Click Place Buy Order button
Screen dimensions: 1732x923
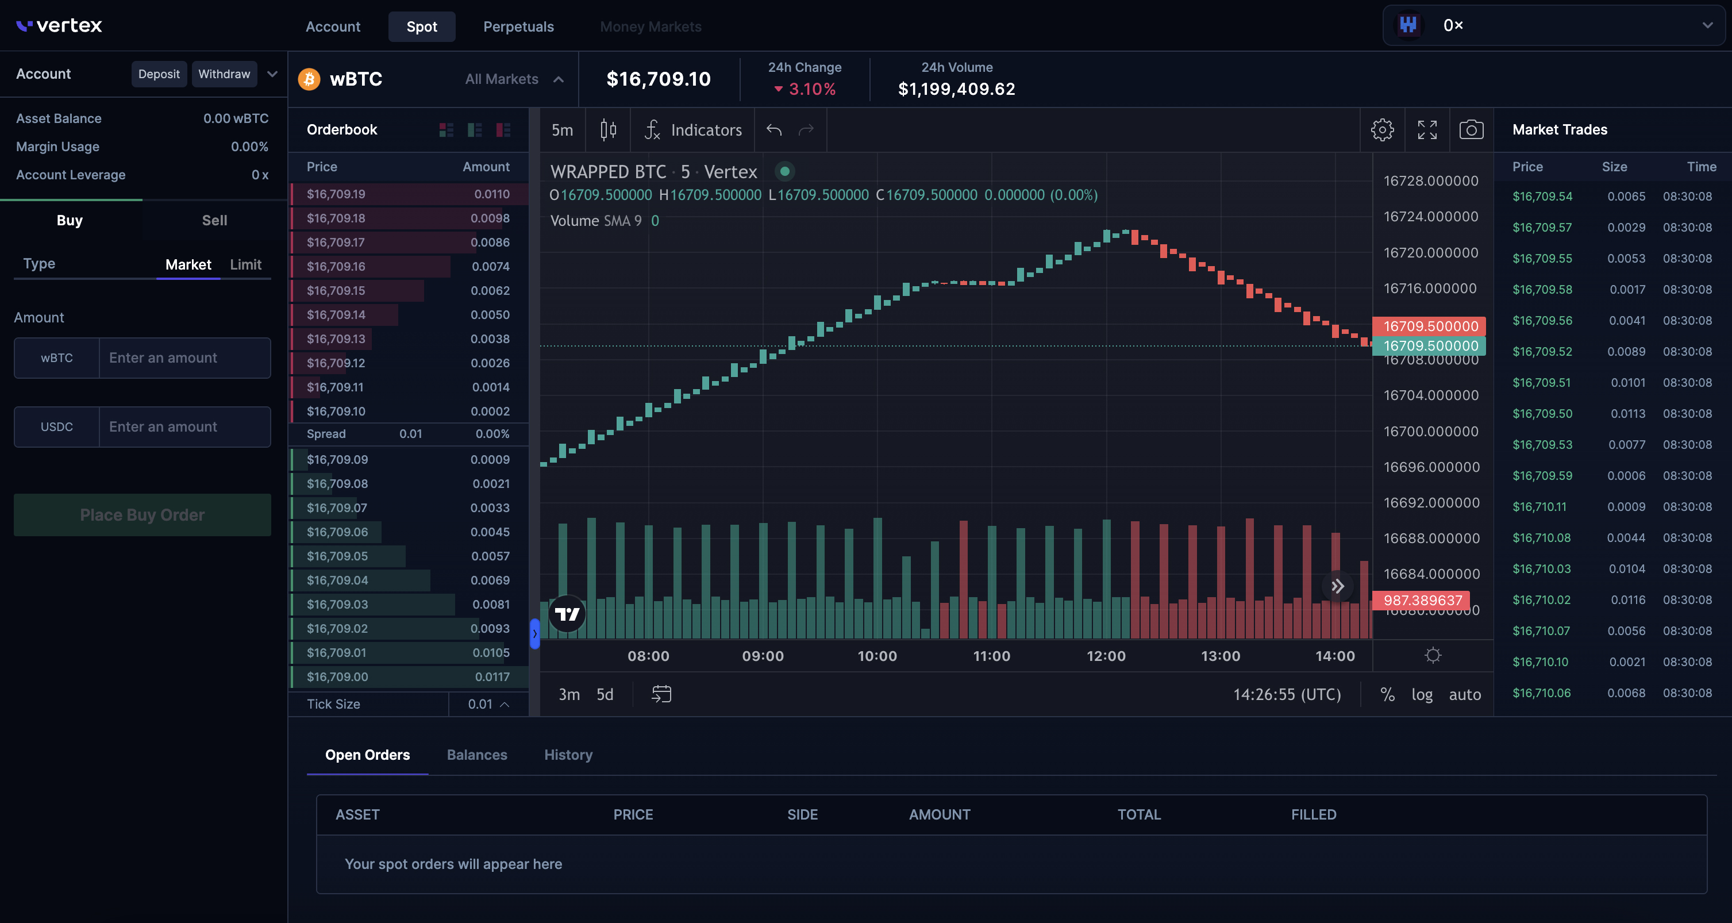(x=143, y=515)
